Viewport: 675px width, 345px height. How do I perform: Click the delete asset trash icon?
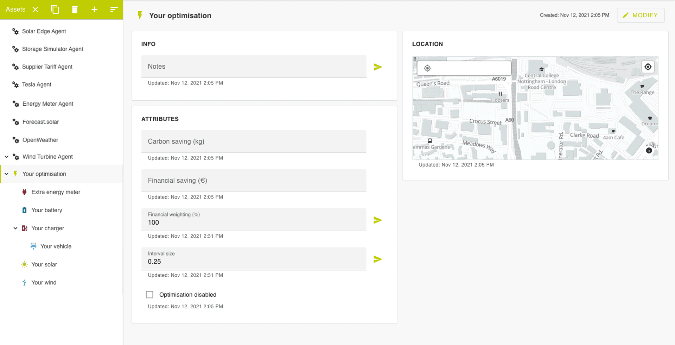(x=75, y=10)
